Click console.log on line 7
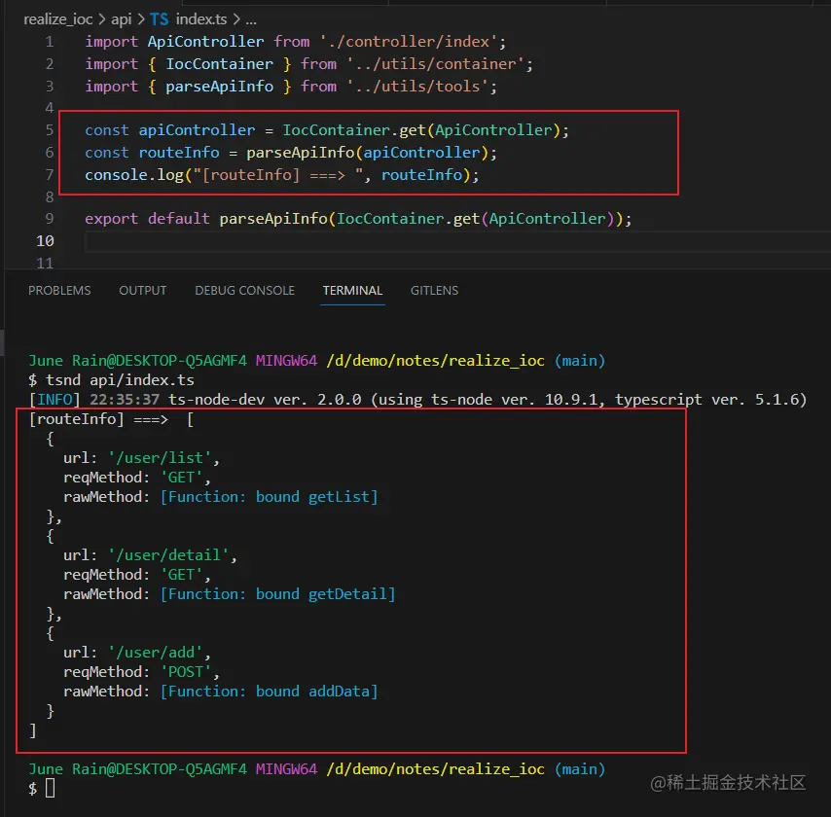 pyautogui.click(x=134, y=175)
